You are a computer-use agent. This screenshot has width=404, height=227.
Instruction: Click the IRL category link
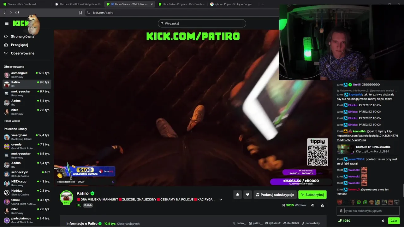(x=79, y=205)
